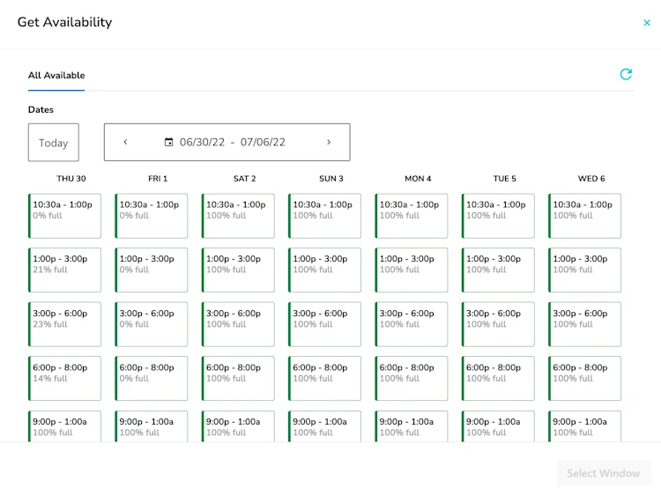This screenshot has width=661, height=496.
Task: Click the Select Window button
Action: coord(603,473)
